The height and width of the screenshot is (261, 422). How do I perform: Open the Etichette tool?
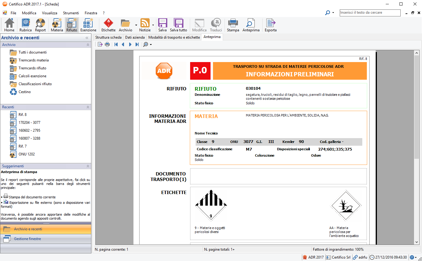tap(108, 25)
